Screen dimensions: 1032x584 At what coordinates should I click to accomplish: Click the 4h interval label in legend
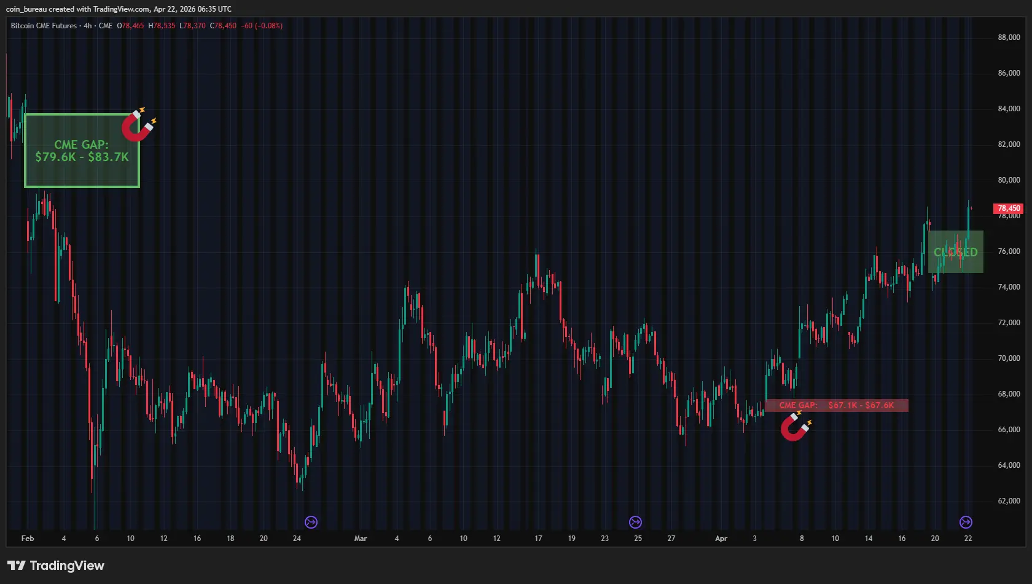(x=88, y=26)
